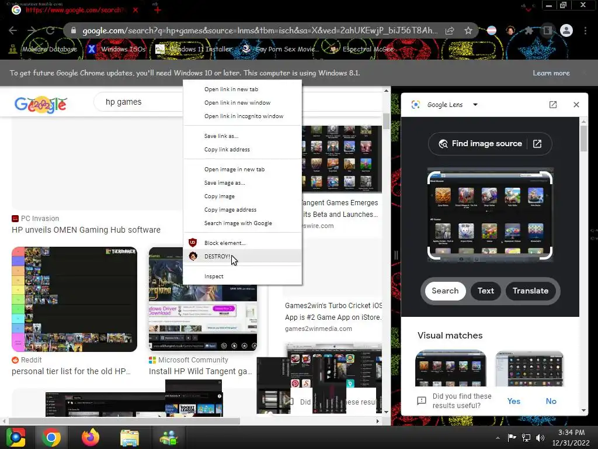This screenshot has height=449, width=598.
Task: Click the feedback icon beside Did you find
Action: 422,401
